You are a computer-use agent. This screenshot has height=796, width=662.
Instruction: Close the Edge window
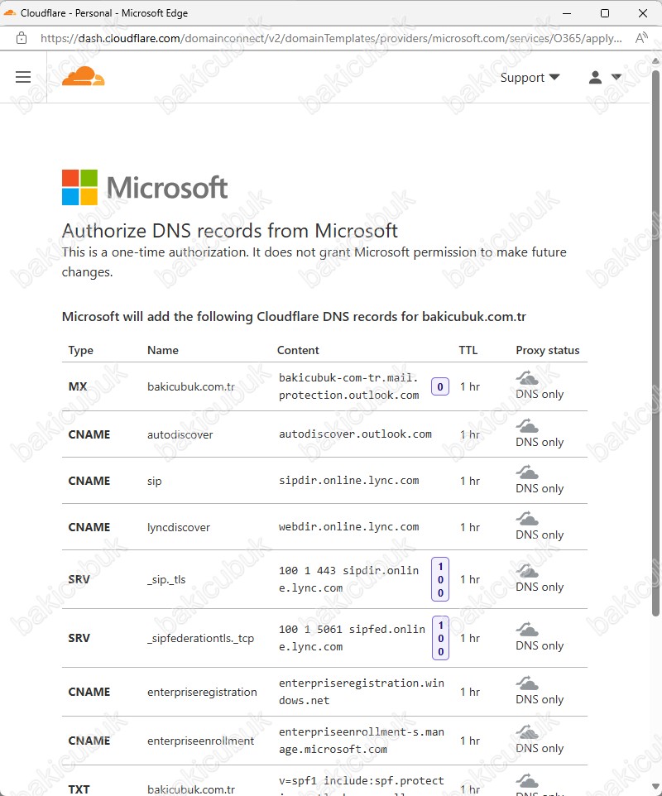click(643, 13)
